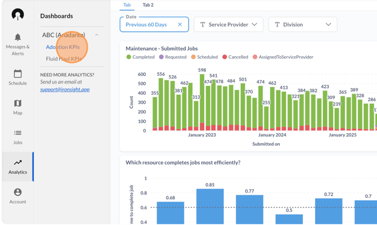Click the blue bar labeled 0.72
This screenshot has height=225, width=377.
329,211
